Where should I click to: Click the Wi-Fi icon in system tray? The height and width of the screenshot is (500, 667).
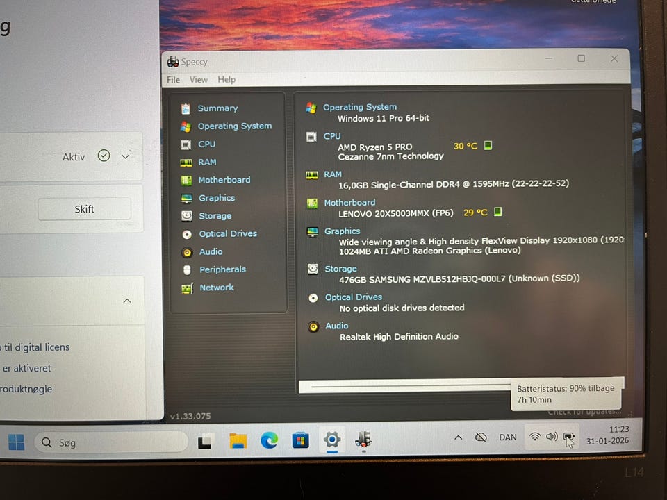(534, 436)
